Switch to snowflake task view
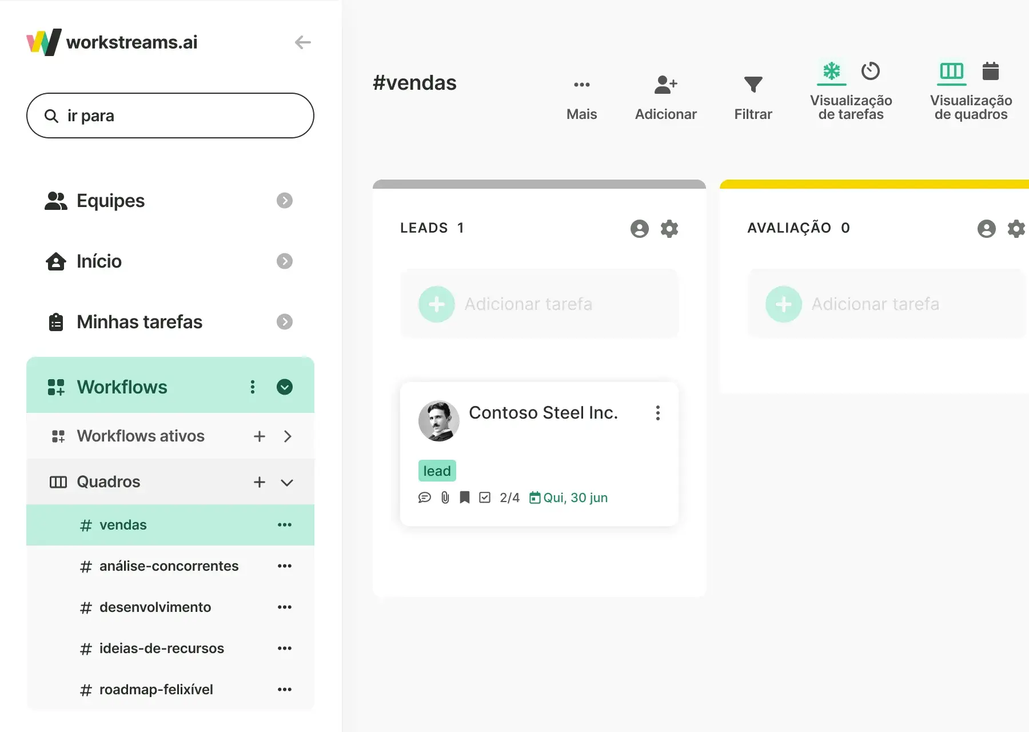The height and width of the screenshot is (732, 1029). 831,71
